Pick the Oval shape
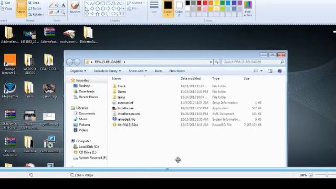The image size is (336, 189). tap(98, 3)
